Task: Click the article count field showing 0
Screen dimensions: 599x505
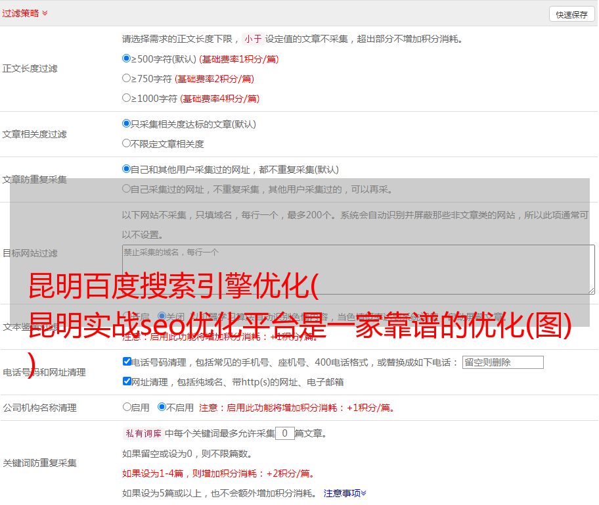Action: [285, 433]
